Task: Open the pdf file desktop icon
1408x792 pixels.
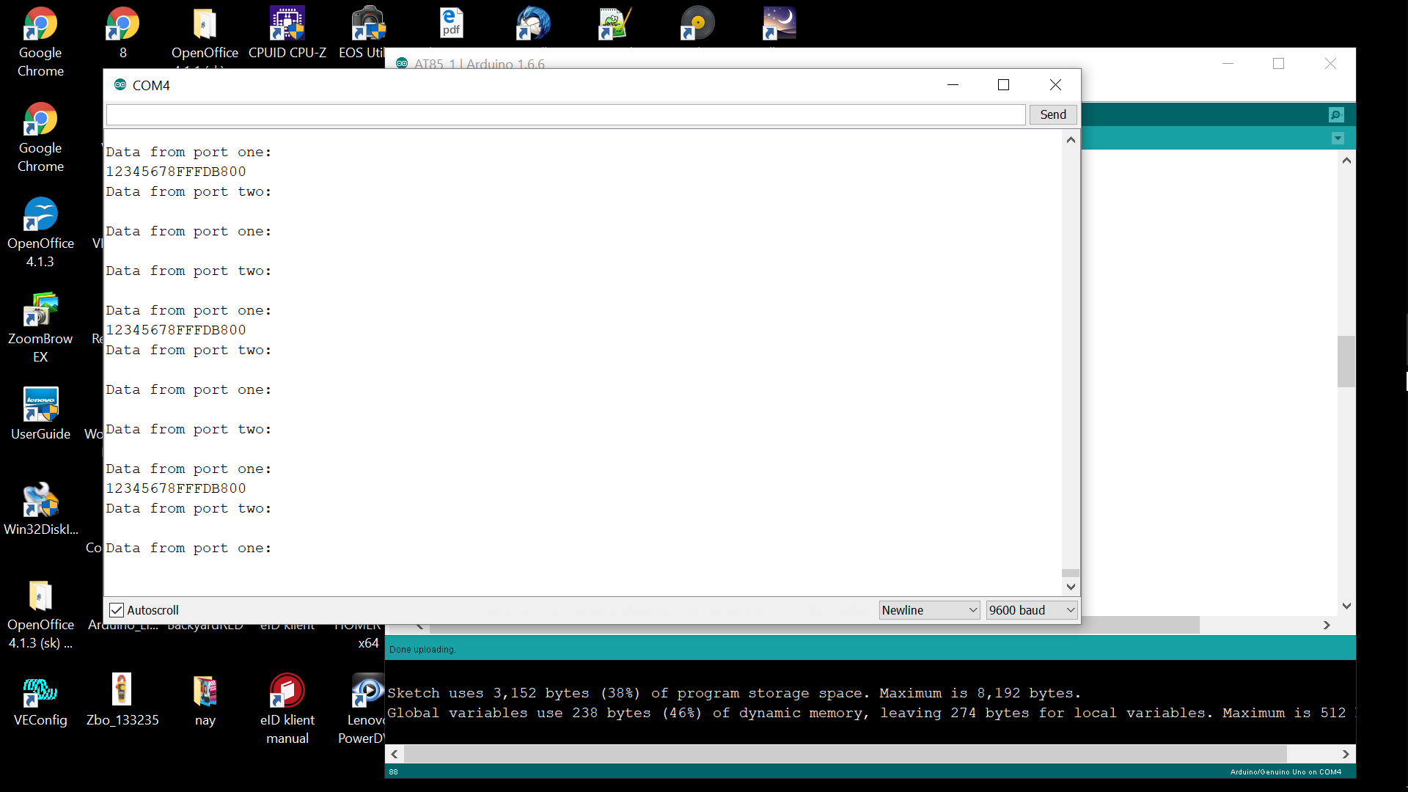Action: (x=451, y=24)
